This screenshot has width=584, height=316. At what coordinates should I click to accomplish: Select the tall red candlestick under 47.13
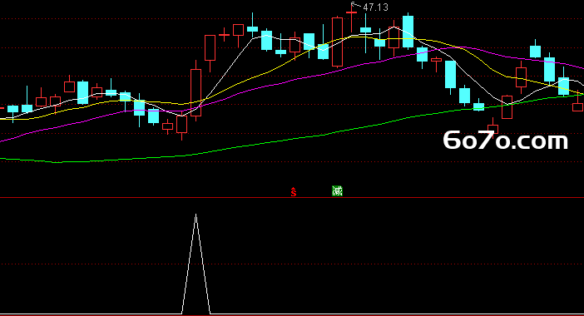(x=338, y=42)
